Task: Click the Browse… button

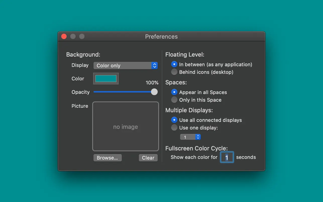Action: click(x=107, y=158)
